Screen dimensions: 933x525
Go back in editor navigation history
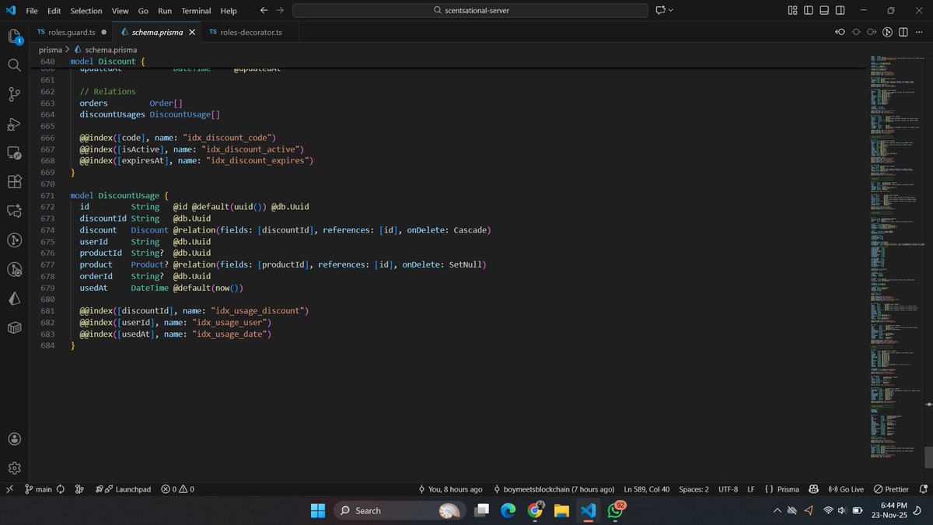pyautogui.click(x=264, y=10)
